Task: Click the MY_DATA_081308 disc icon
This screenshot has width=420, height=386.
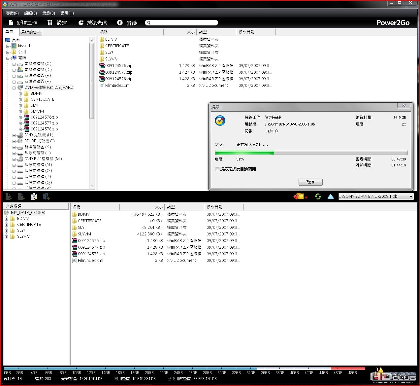Action: [6, 212]
